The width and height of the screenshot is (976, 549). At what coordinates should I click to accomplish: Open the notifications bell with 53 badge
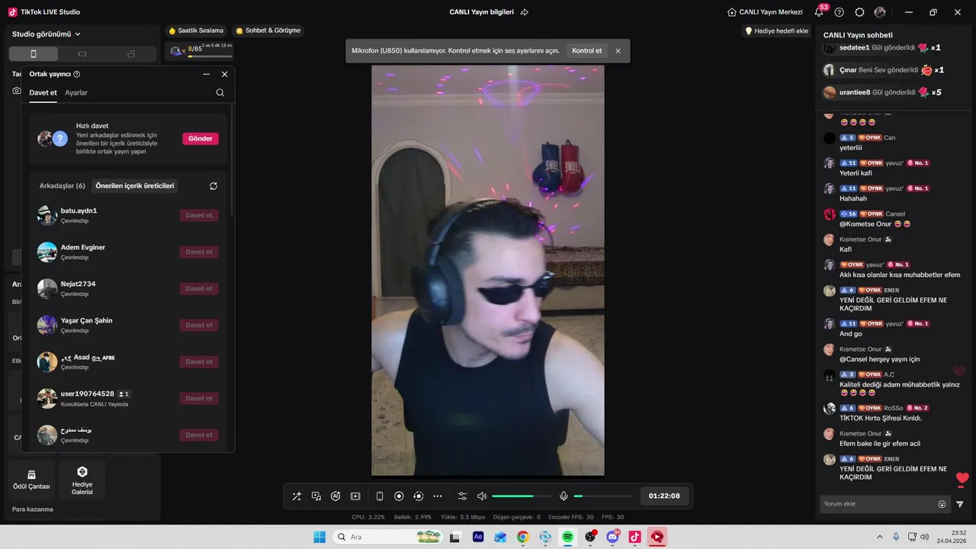820,11
